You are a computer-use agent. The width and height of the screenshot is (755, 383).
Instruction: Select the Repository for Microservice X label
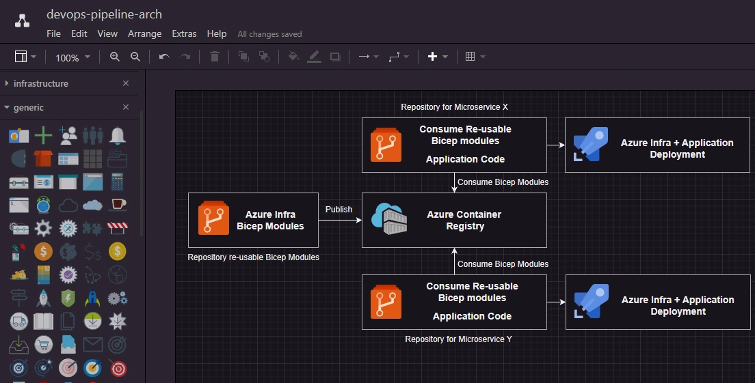(454, 107)
